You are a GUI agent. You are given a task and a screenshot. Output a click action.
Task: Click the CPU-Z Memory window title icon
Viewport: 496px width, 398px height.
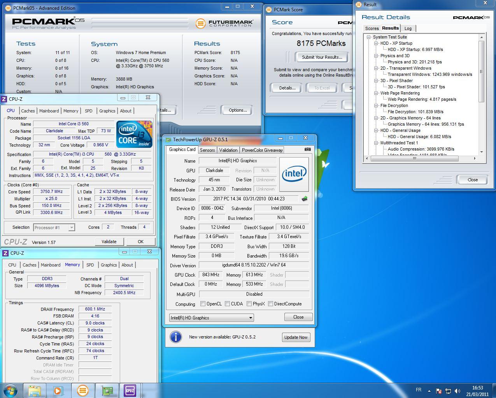(x=5, y=253)
